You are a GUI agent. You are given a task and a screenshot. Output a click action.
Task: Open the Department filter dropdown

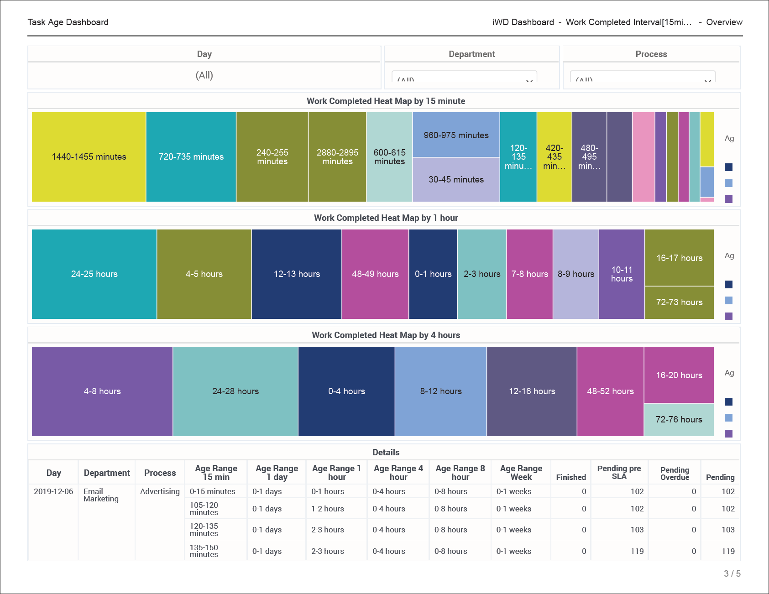point(464,78)
